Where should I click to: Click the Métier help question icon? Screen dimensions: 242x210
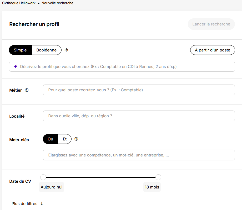point(27,90)
